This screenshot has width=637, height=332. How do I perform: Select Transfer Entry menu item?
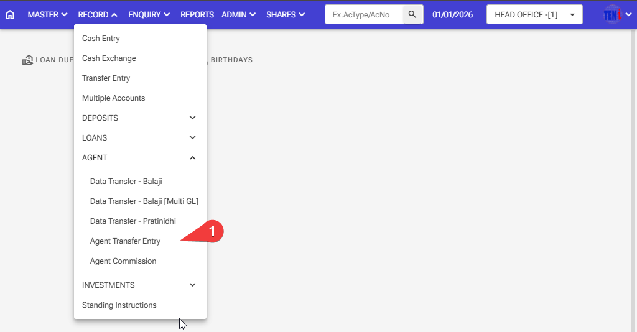(106, 78)
